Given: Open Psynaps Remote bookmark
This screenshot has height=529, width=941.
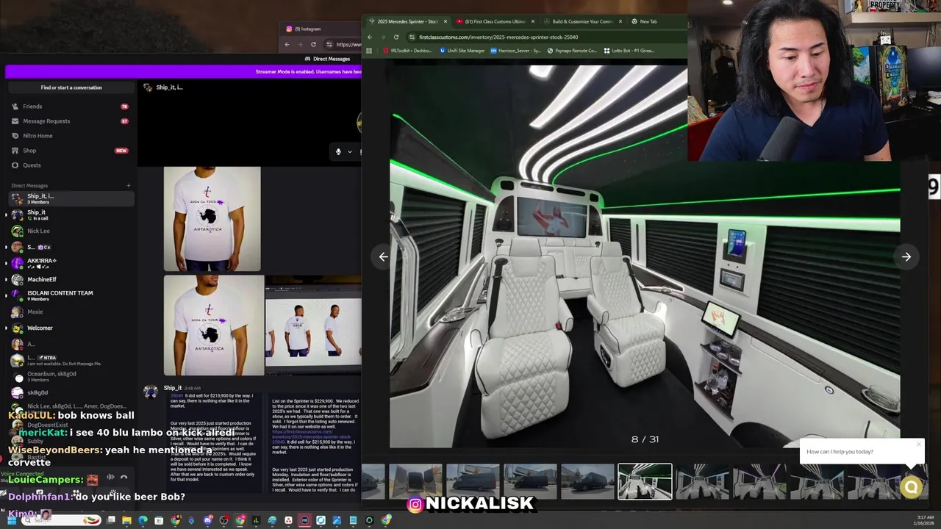Looking at the screenshot, I should click(x=571, y=51).
